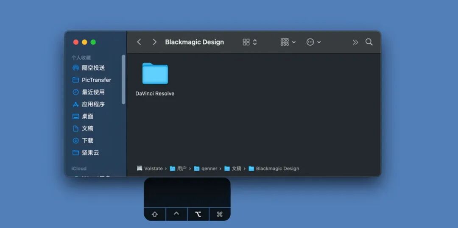Screen dimensions: 458x228
Task: Switch view mode with icon-view selector
Action: pyautogui.click(x=250, y=42)
